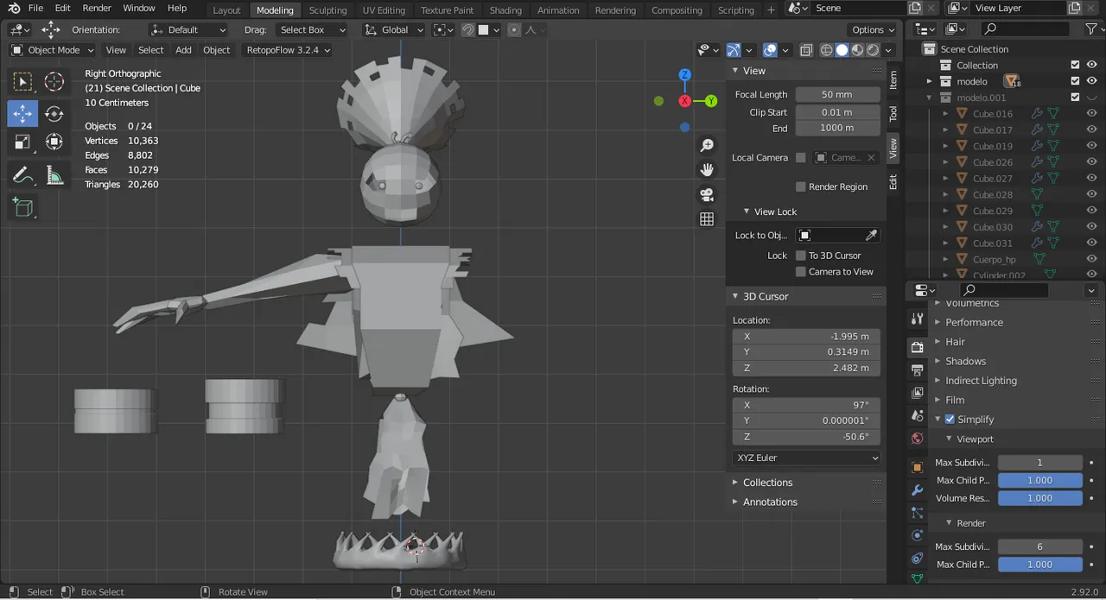Select the Select Box tool in toolbar

[23, 82]
